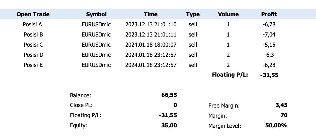Screen dimensions: 316x139
Task: Click the Floating P/L total -31,55 under Profit
Action: [269, 75]
